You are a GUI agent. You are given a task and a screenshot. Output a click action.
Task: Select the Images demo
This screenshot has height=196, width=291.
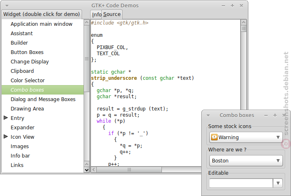[43, 146]
